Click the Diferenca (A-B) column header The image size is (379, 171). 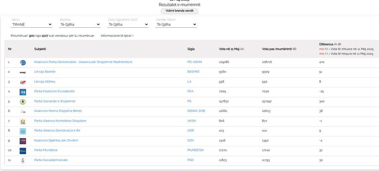click(x=330, y=45)
